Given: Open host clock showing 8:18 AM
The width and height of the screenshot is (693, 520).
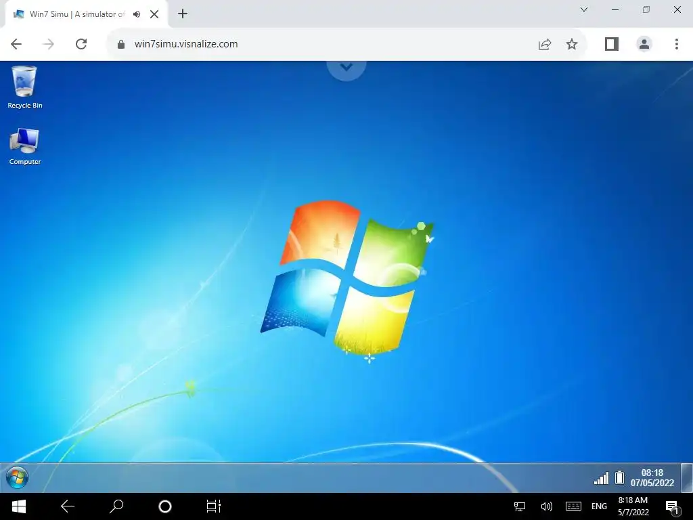Looking at the screenshot, I should 633,506.
